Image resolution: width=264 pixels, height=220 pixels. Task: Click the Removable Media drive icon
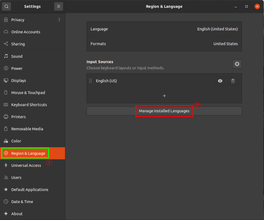point(6,129)
